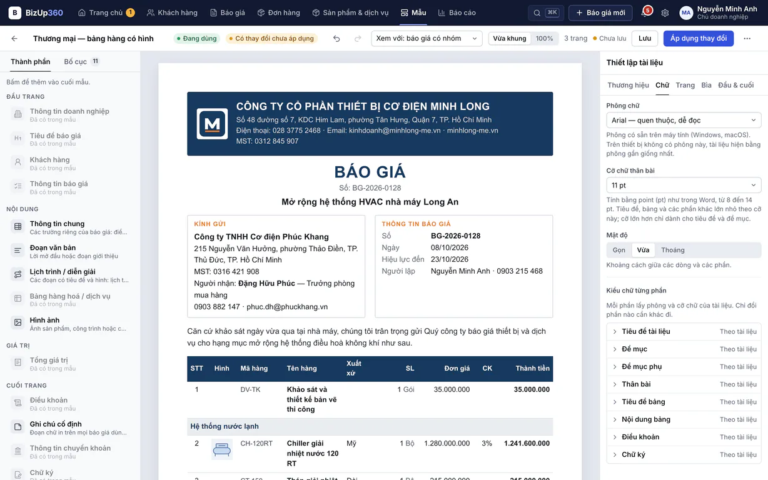Click the BizUp360 logo icon
Screen dimensions: 768x480
click(15, 12)
